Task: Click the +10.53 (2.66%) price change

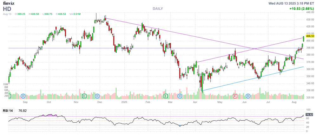Action: coord(302,9)
